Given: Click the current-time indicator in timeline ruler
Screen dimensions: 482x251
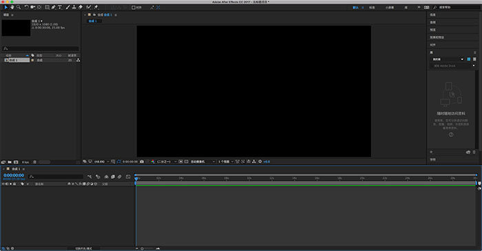Looking at the screenshot, I should (136, 178).
